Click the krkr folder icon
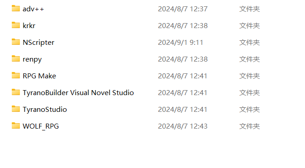The image size is (305, 168). pos(16,25)
